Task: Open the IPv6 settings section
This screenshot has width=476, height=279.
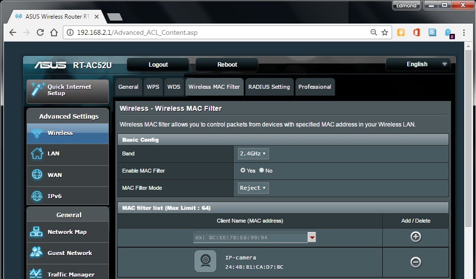Action: coord(68,196)
